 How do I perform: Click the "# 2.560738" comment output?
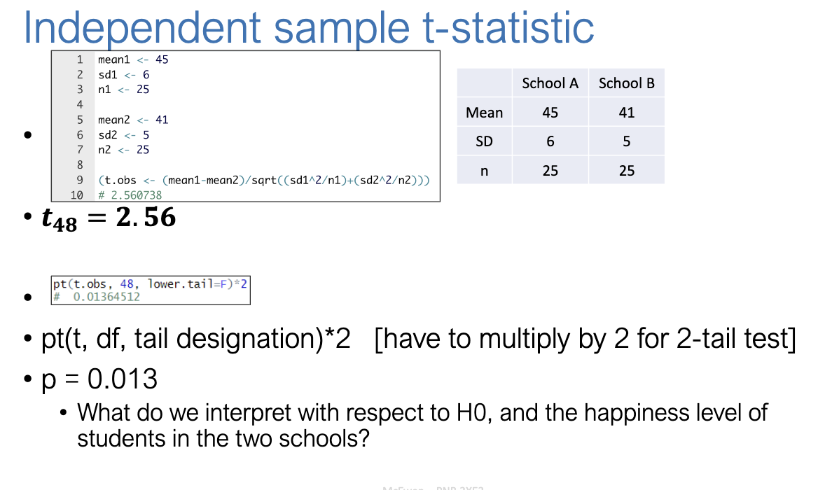pyautogui.click(x=130, y=195)
